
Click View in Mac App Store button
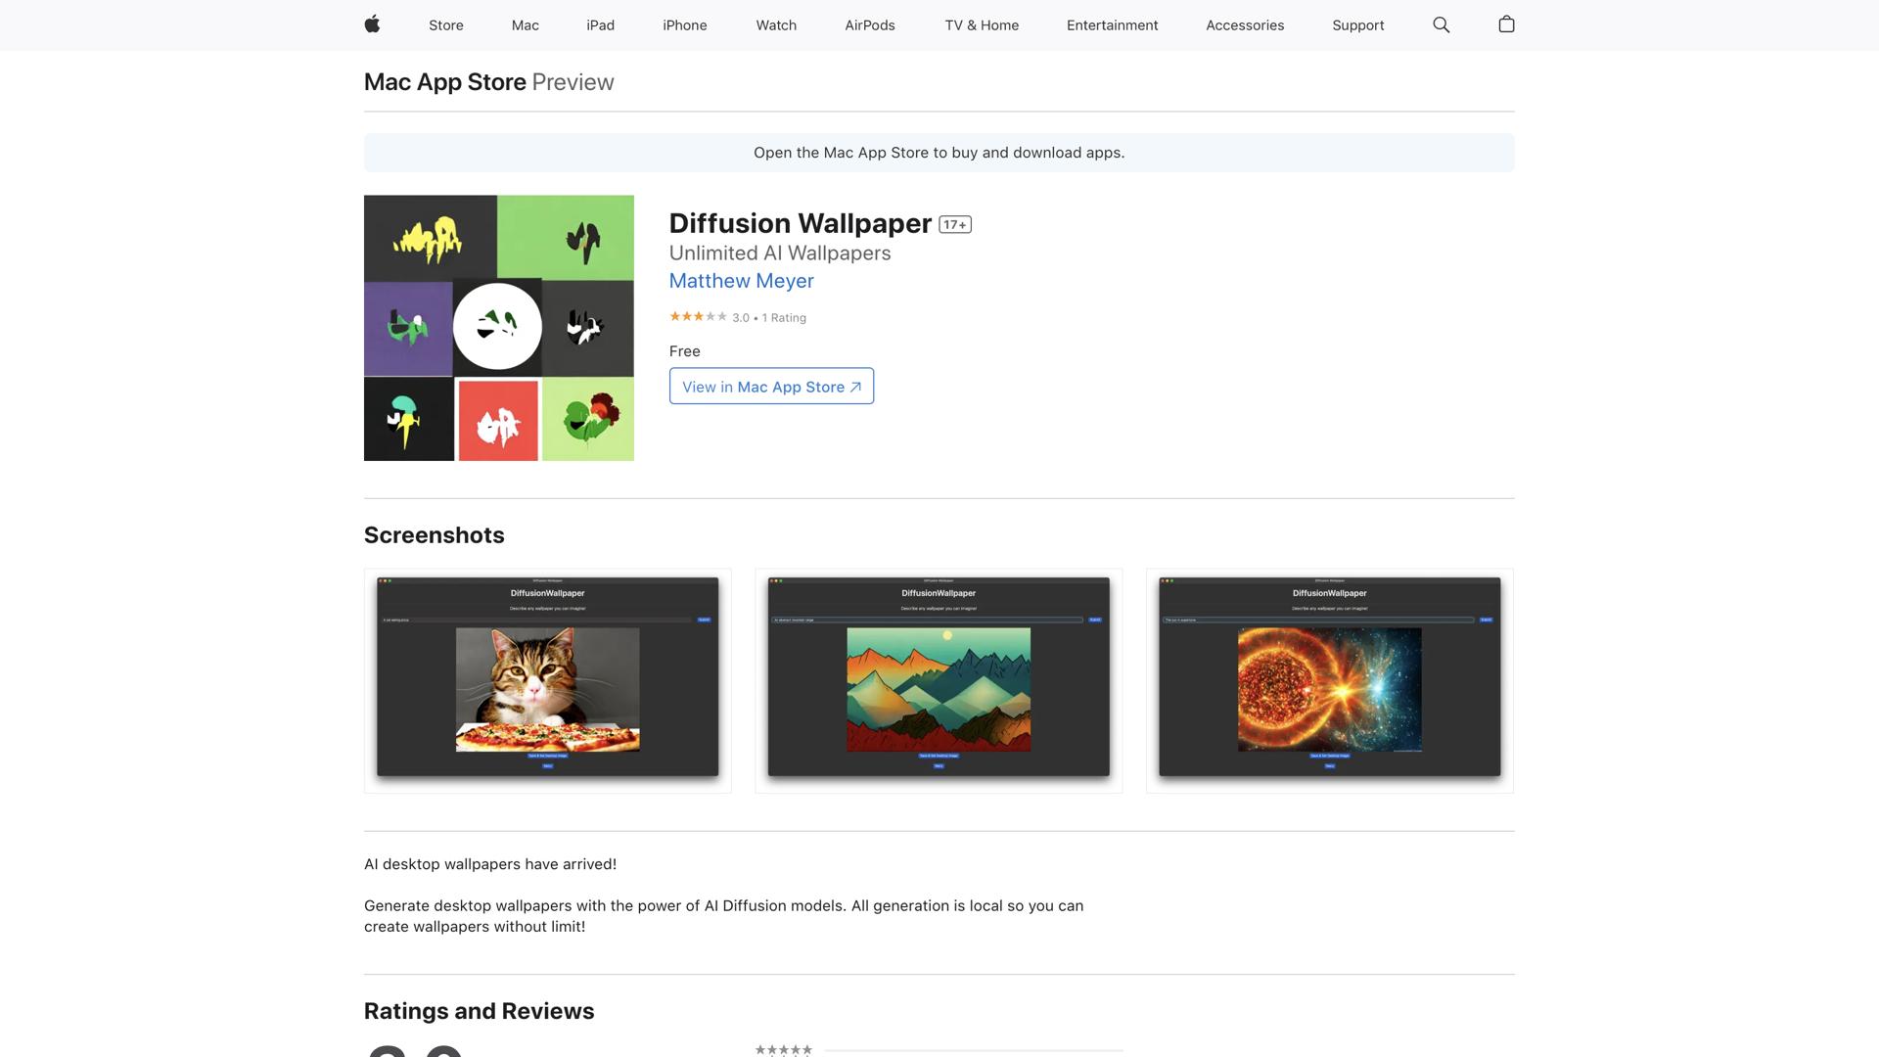(771, 387)
